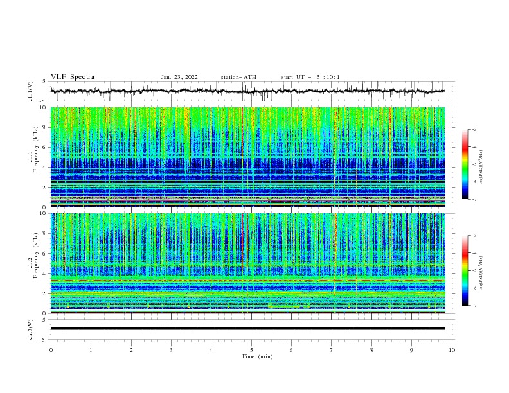Click time axis tick label "10"
The image size is (509, 393).
452,350
